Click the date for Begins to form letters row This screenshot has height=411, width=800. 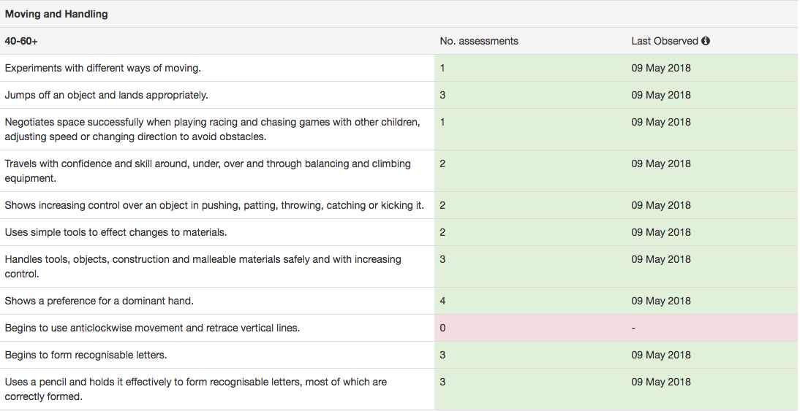tap(661, 355)
